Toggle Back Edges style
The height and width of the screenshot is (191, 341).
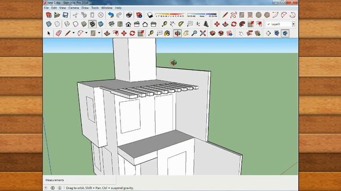(57, 24)
